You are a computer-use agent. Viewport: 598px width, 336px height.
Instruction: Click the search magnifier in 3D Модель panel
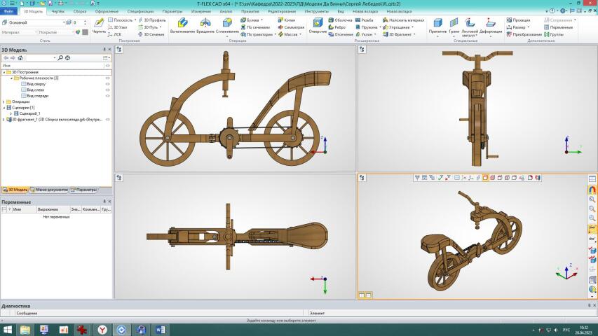60,58
